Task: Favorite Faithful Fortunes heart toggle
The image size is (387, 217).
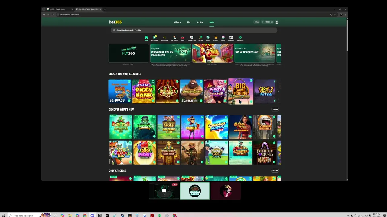Action: (x=274, y=143)
